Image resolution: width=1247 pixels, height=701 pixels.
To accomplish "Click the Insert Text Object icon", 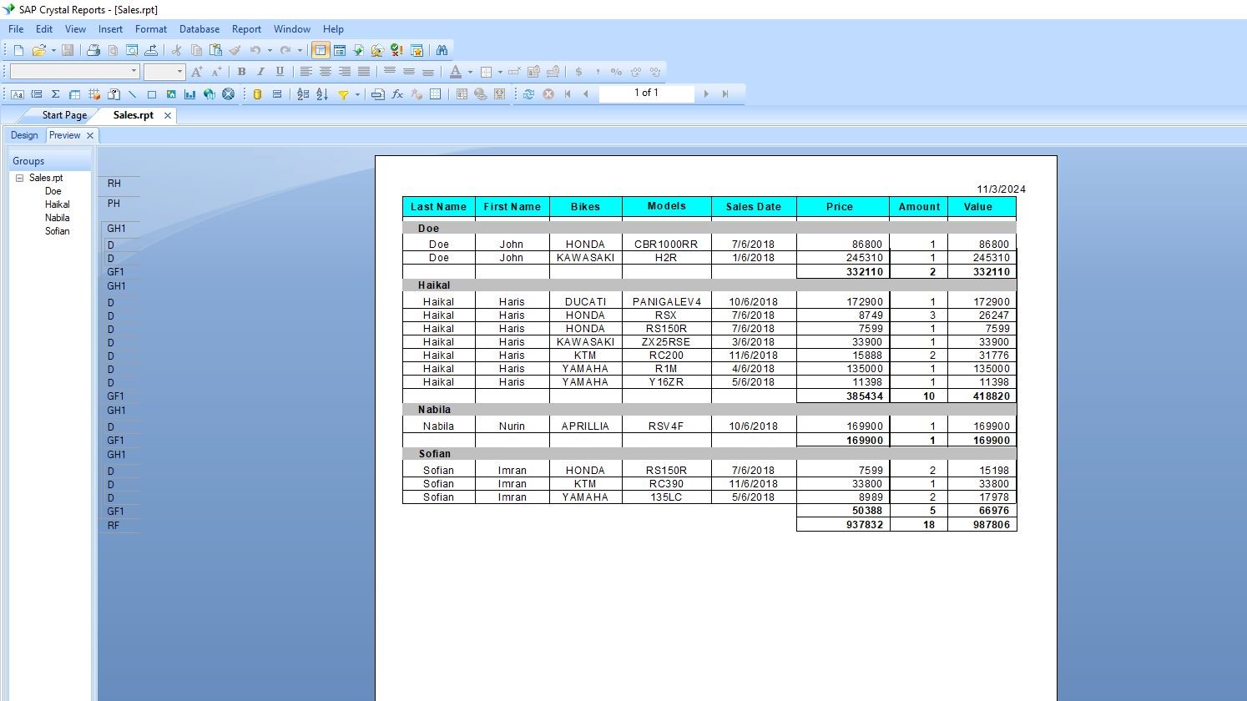I will click(17, 94).
